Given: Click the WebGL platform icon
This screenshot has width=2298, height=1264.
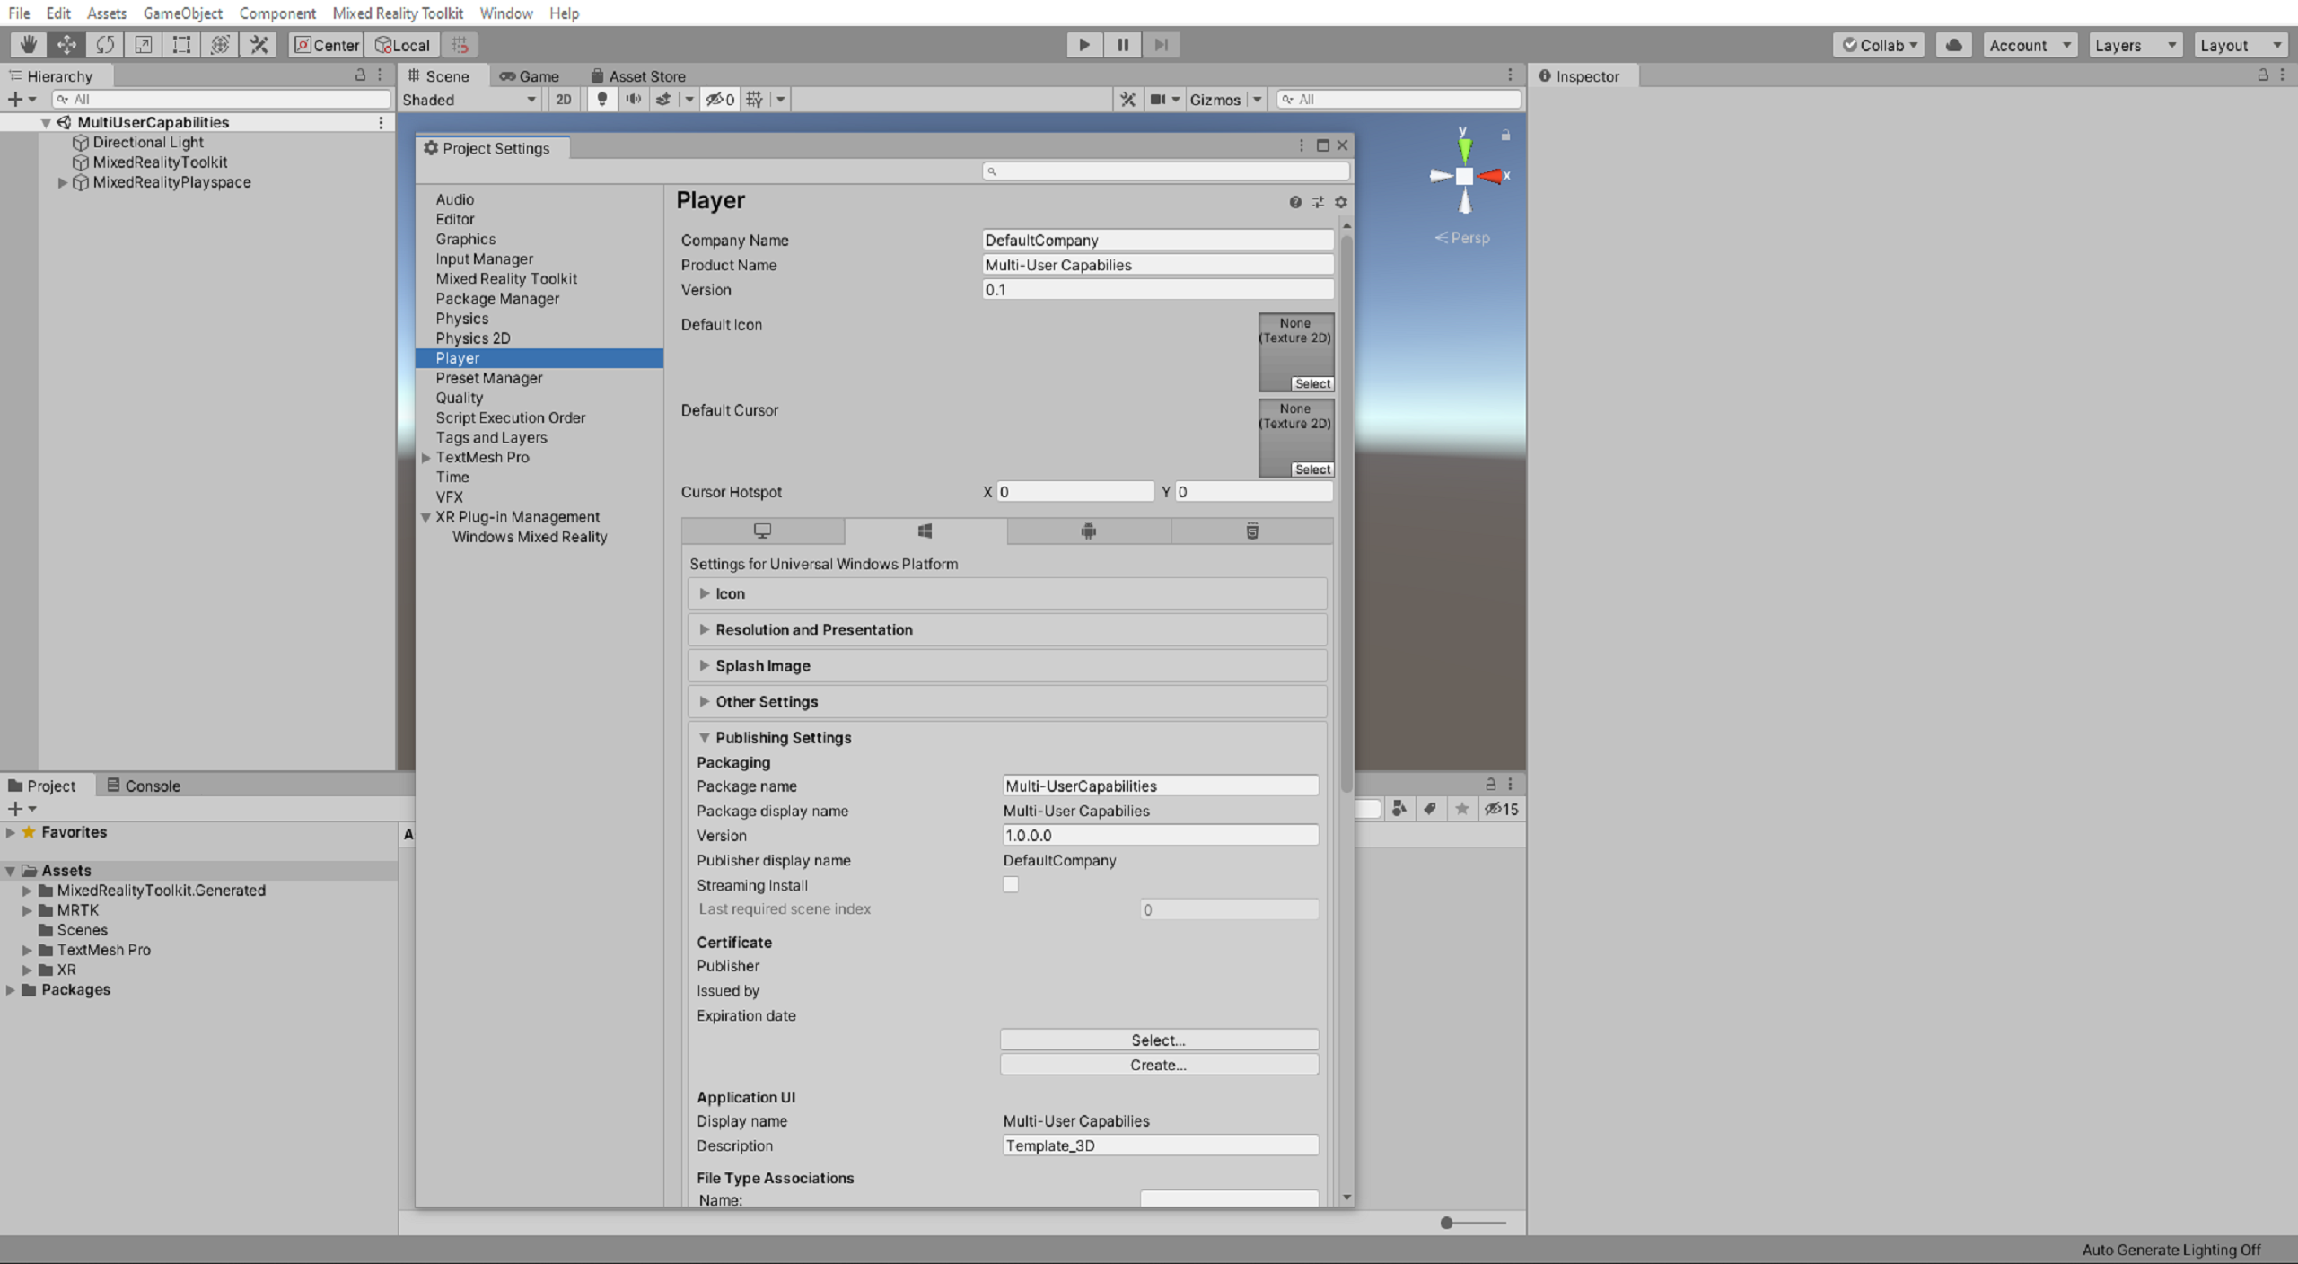Looking at the screenshot, I should (1251, 531).
